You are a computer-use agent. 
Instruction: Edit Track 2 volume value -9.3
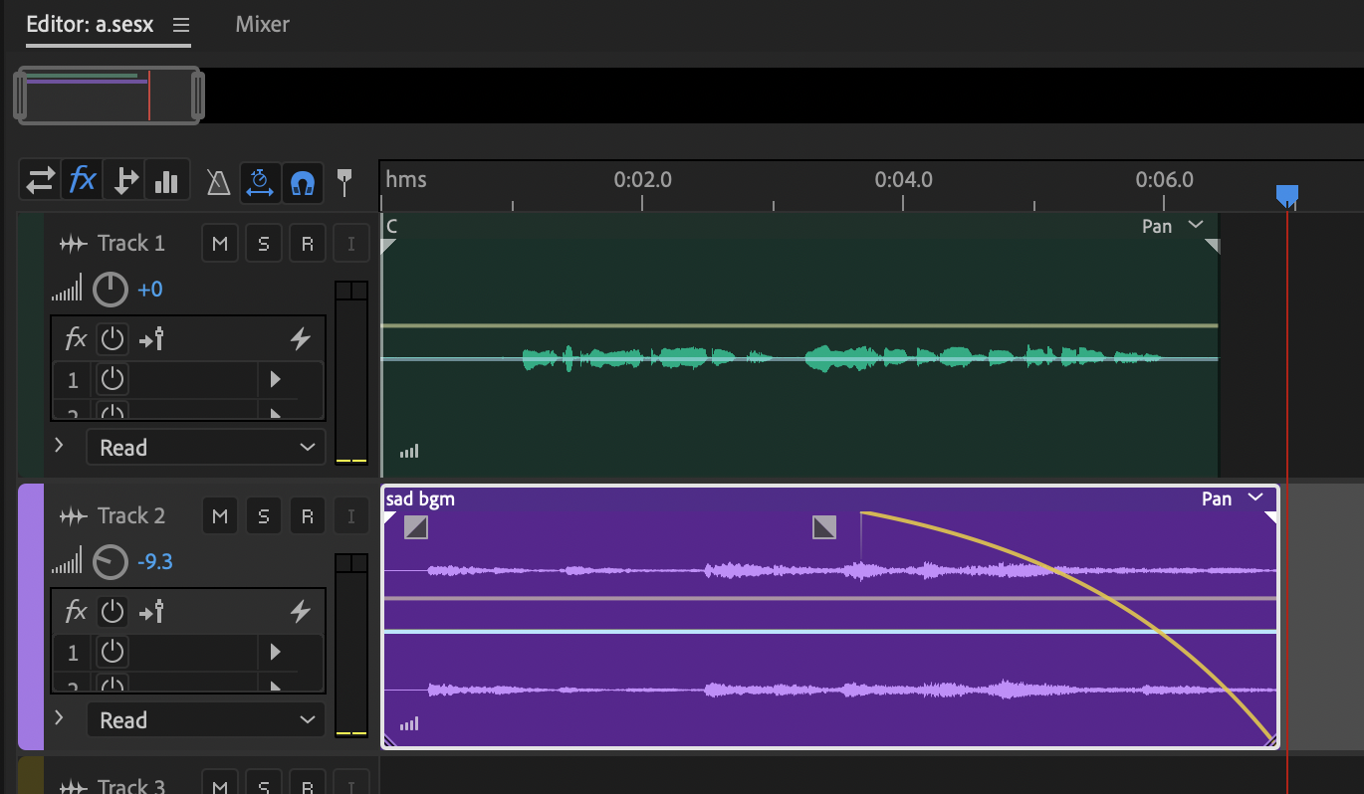point(154,563)
